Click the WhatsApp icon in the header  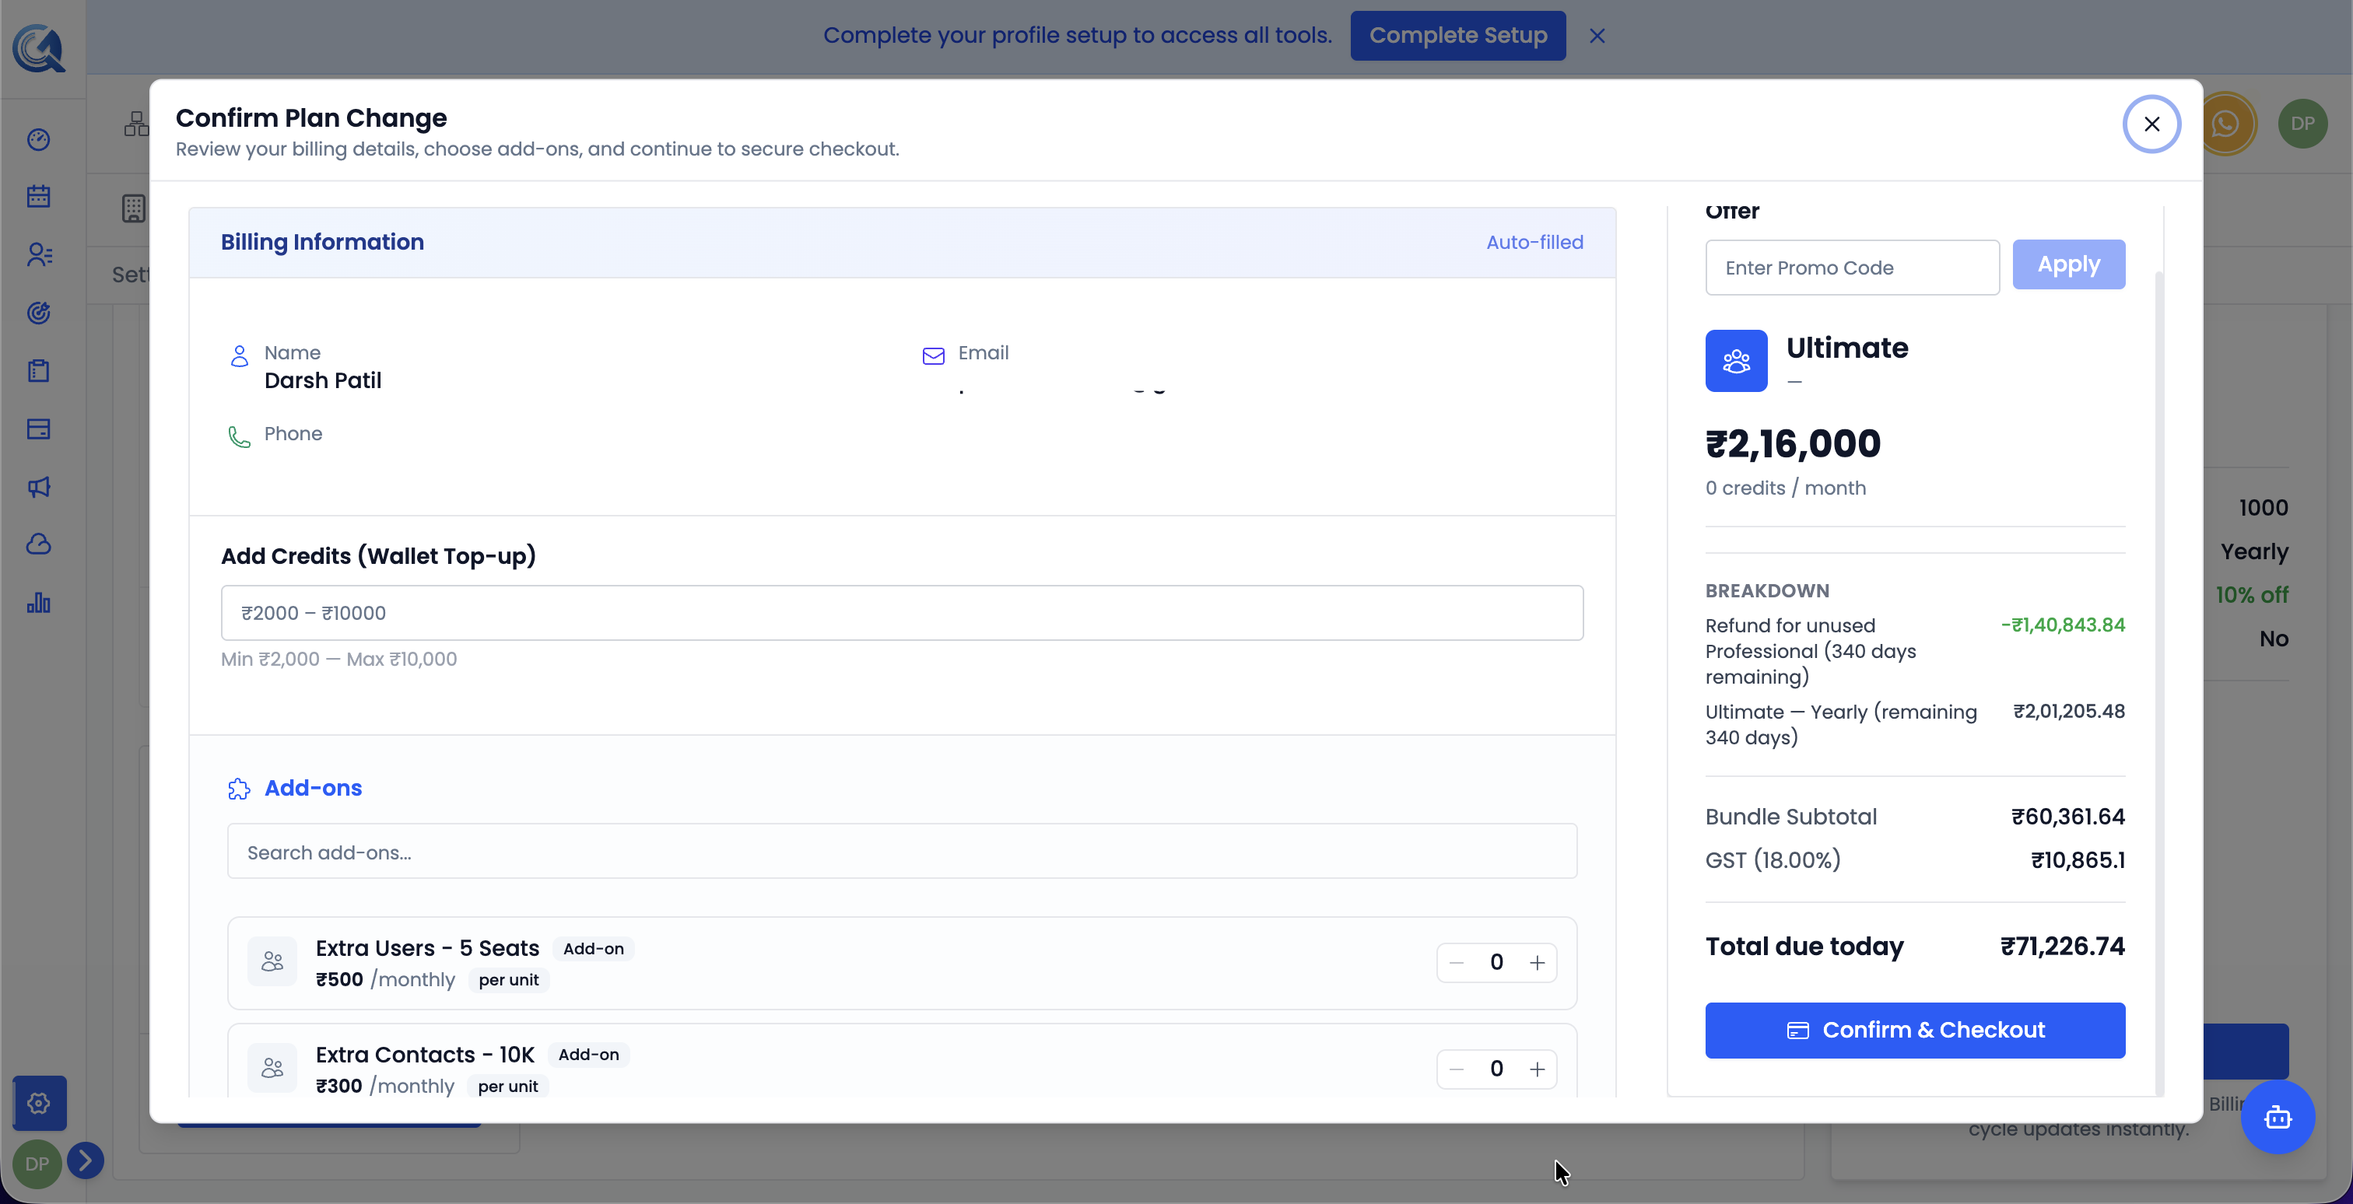[x=2225, y=123]
